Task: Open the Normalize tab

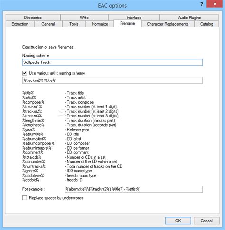Action: [x=100, y=24]
